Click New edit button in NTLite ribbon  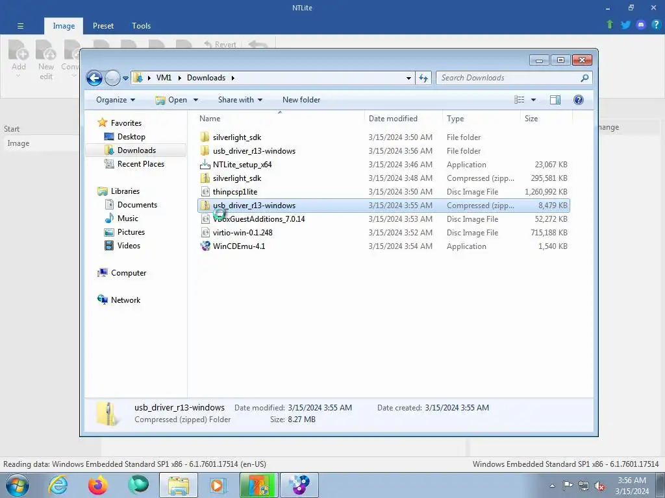[x=46, y=59]
